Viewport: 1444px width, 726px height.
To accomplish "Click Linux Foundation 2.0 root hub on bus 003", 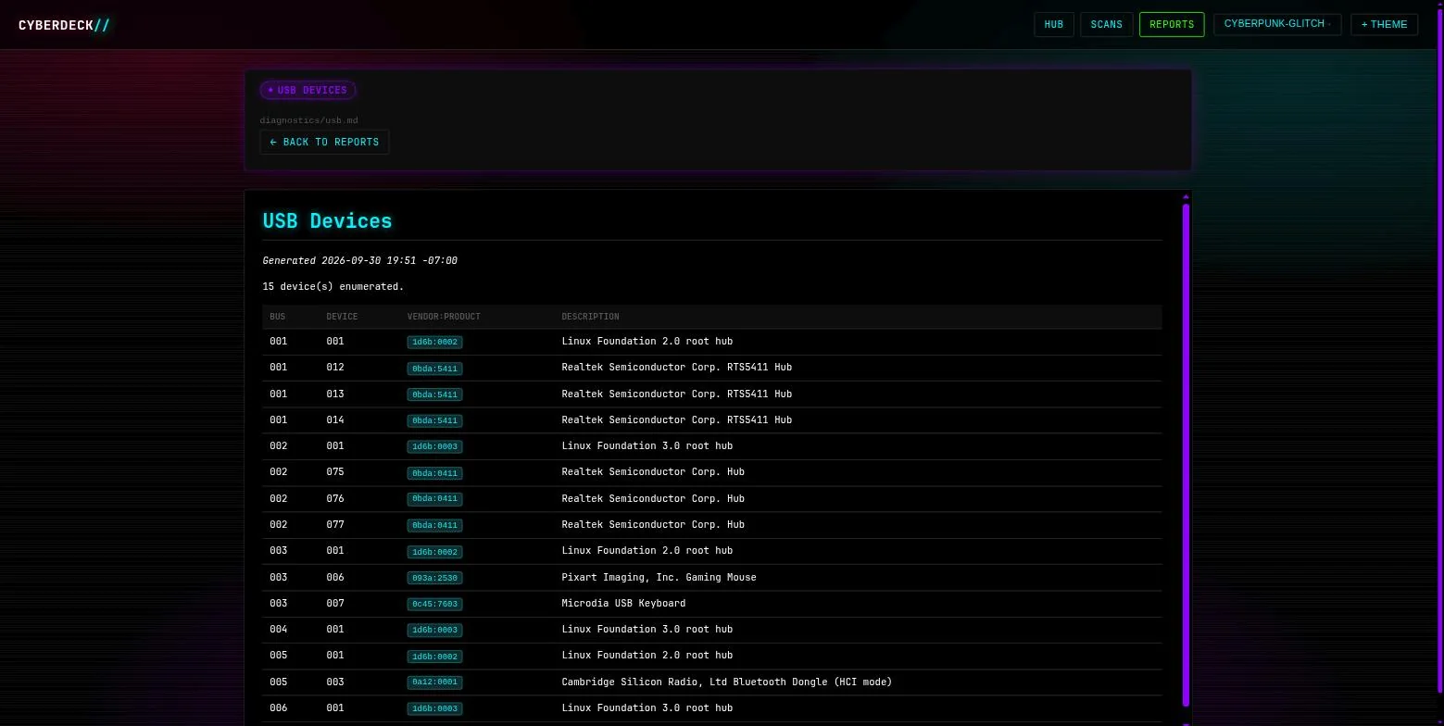I will 647,550.
